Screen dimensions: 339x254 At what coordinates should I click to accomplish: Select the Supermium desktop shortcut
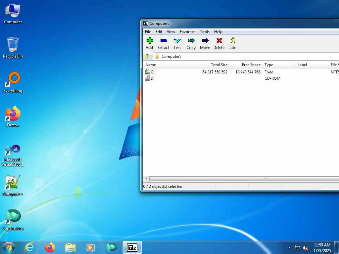[x=13, y=220]
